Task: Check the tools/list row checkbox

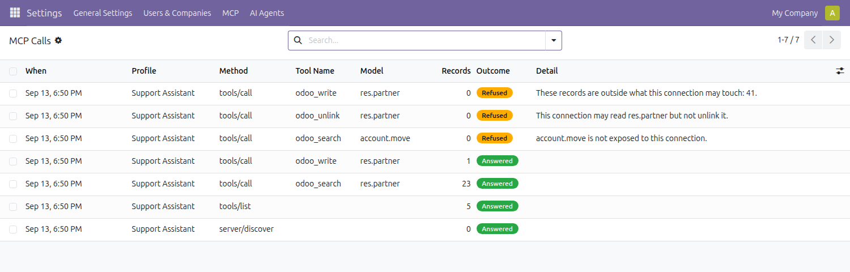Action: (x=13, y=206)
